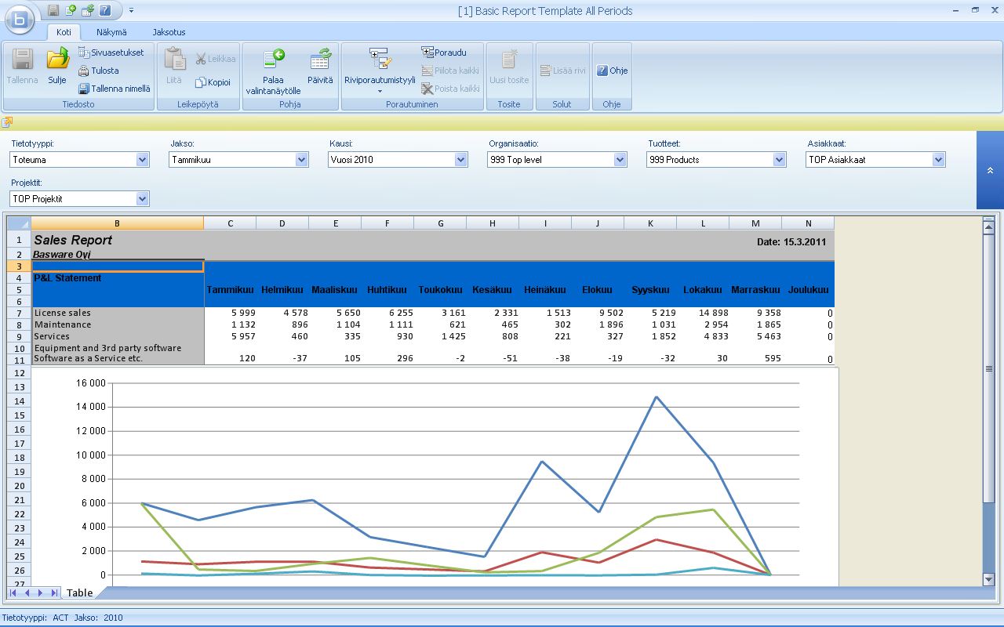This screenshot has height=627, width=1004.
Task: Select column H header
Action: tap(493, 223)
